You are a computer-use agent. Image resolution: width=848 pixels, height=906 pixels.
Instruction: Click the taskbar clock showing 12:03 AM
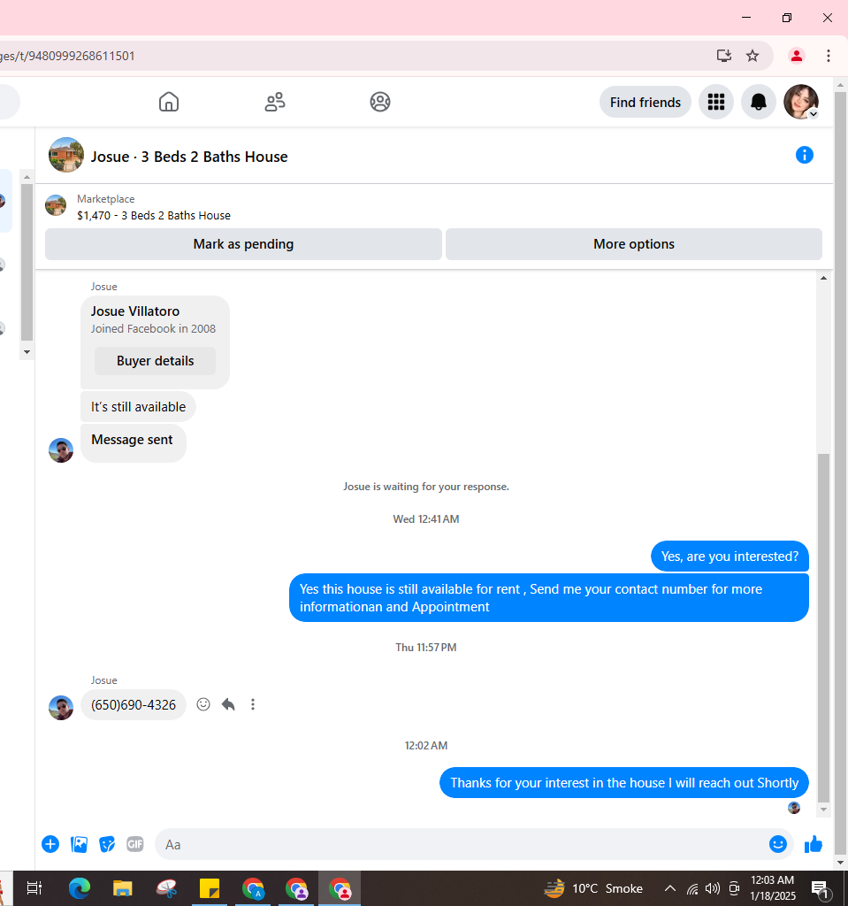click(772, 888)
